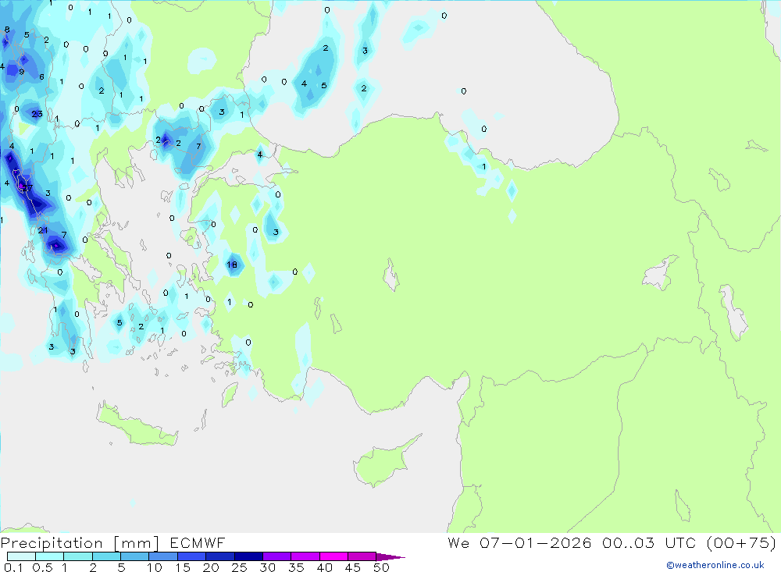Screen dimensions: 781x572
Task: Select the 2–5 mm legend swatch
Action: (106, 556)
